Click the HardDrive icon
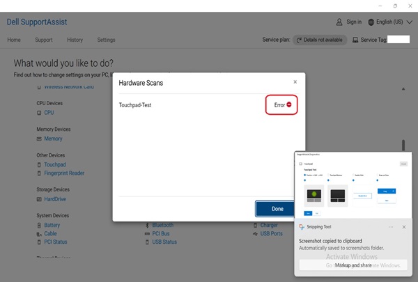 click(x=39, y=199)
